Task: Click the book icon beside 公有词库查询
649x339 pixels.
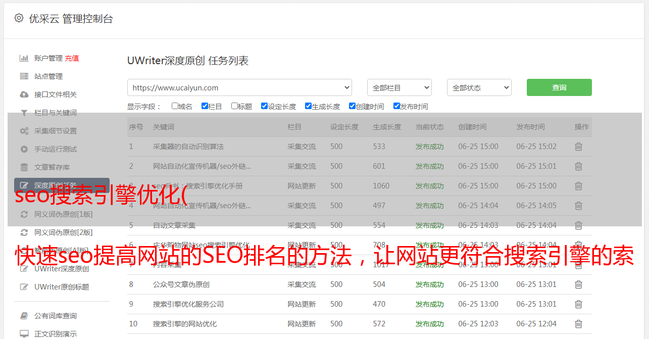Action: [24, 316]
